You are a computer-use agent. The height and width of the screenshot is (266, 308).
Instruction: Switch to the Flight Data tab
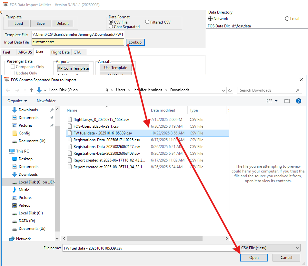click(x=60, y=52)
